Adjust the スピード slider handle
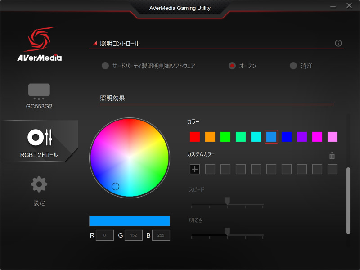 pyautogui.click(x=228, y=201)
